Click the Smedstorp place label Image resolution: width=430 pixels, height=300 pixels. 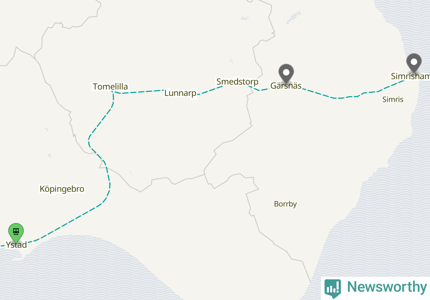click(237, 82)
